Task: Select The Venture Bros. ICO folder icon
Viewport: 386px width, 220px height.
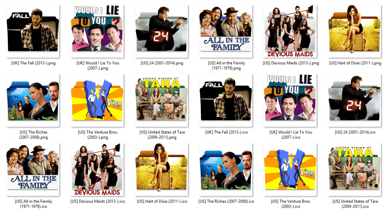Action: [x=291, y=169]
